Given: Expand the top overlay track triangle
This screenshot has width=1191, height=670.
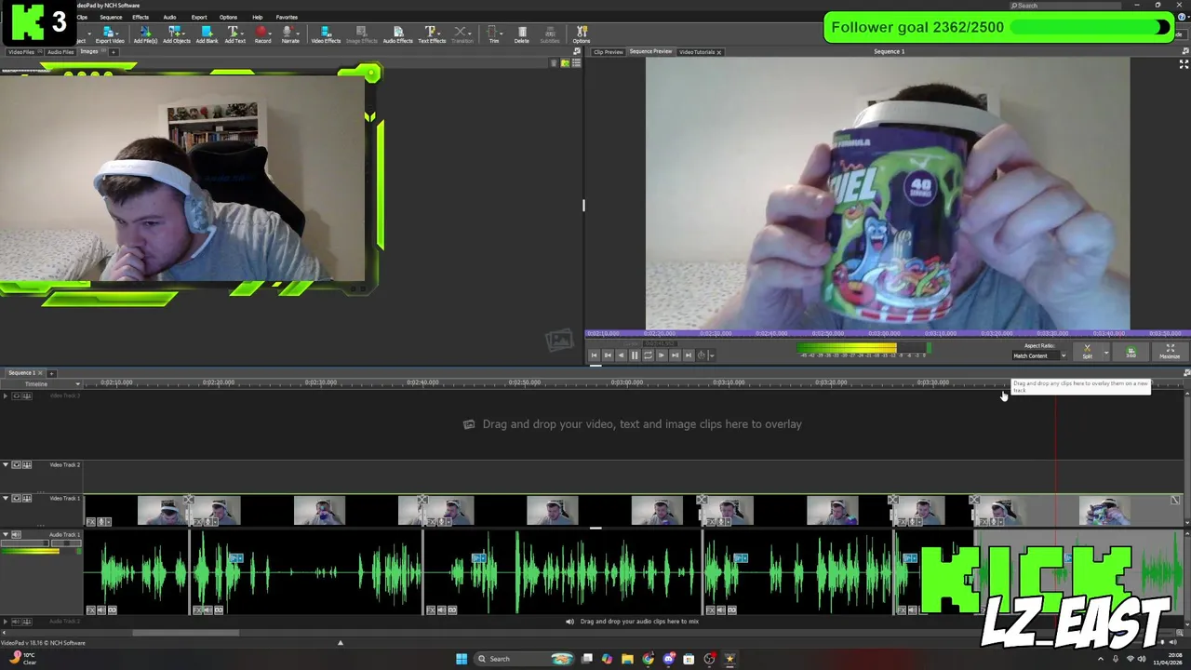Looking at the screenshot, I should pos(6,395).
